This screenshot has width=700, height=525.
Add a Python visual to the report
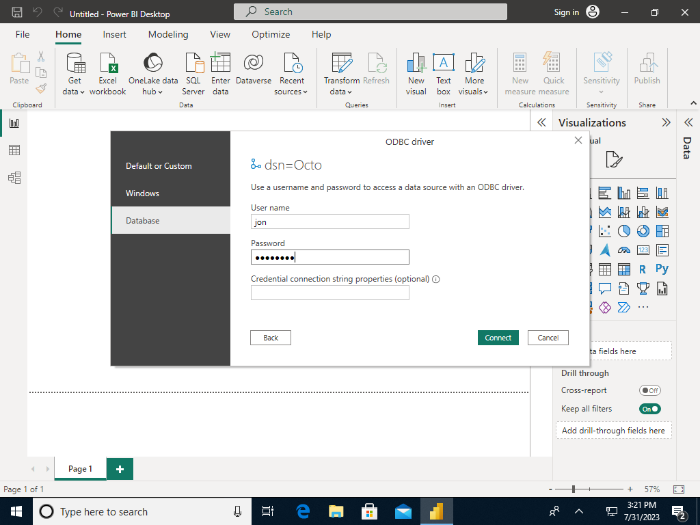[662, 269]
